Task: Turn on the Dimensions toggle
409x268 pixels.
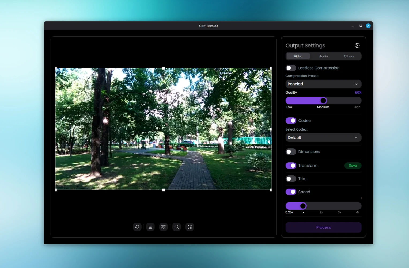Action: point(291,152)
